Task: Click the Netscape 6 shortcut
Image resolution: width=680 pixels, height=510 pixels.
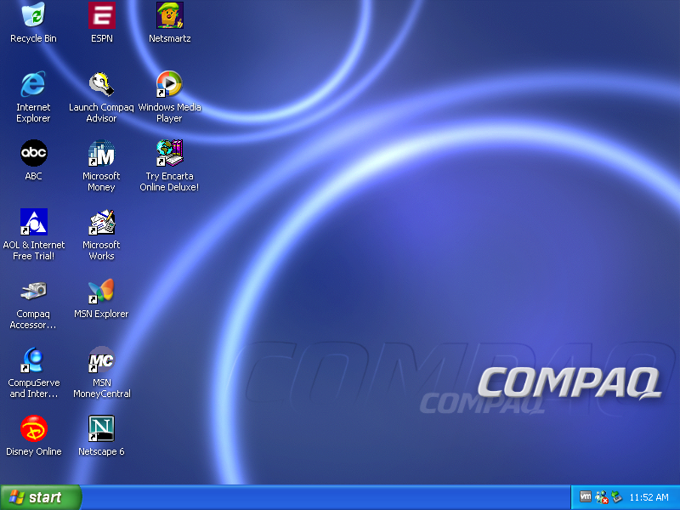Action: click(101, 428)
